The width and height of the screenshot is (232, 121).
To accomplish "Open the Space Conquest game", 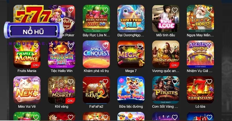I will click(96, 54).
